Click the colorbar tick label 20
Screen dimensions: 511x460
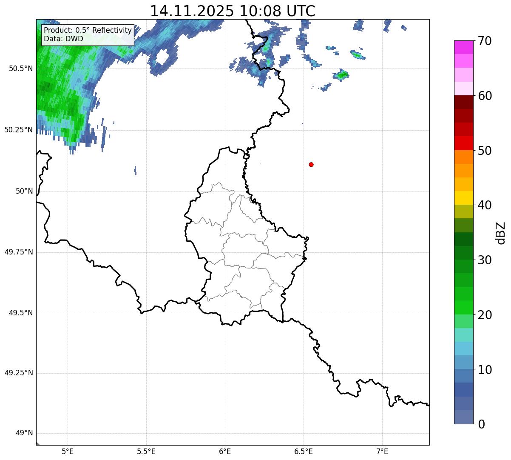pos(485,315)
